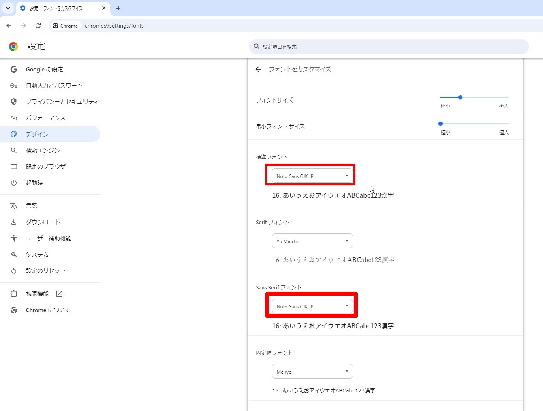Viewport: 543px width, 411px height.
Task: Click the shield icon for プライバシーとセキュリティ
Action: (14, 102)
